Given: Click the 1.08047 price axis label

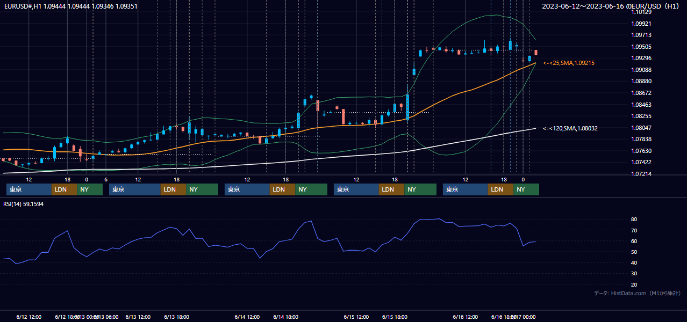Looking at the screenshot, I should 642,128.
